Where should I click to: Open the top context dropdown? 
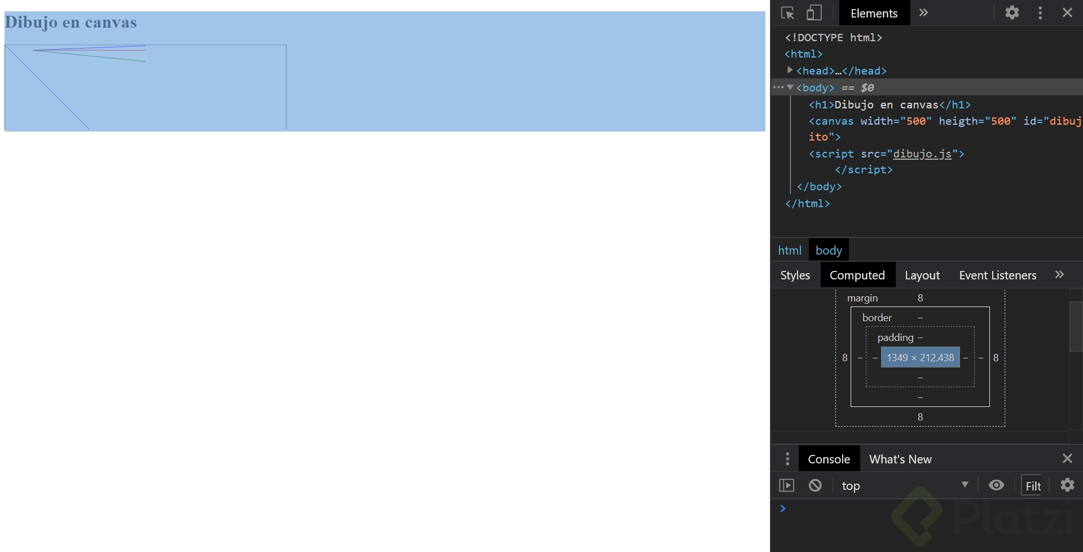[x=904, y=485]
